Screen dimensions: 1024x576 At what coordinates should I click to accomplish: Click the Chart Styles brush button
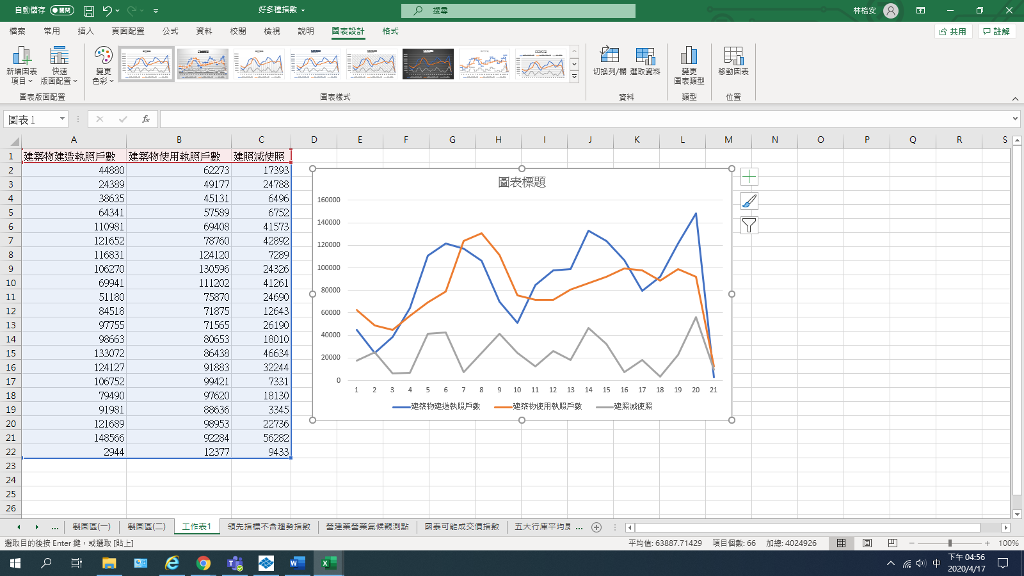(x=749, y=201)
